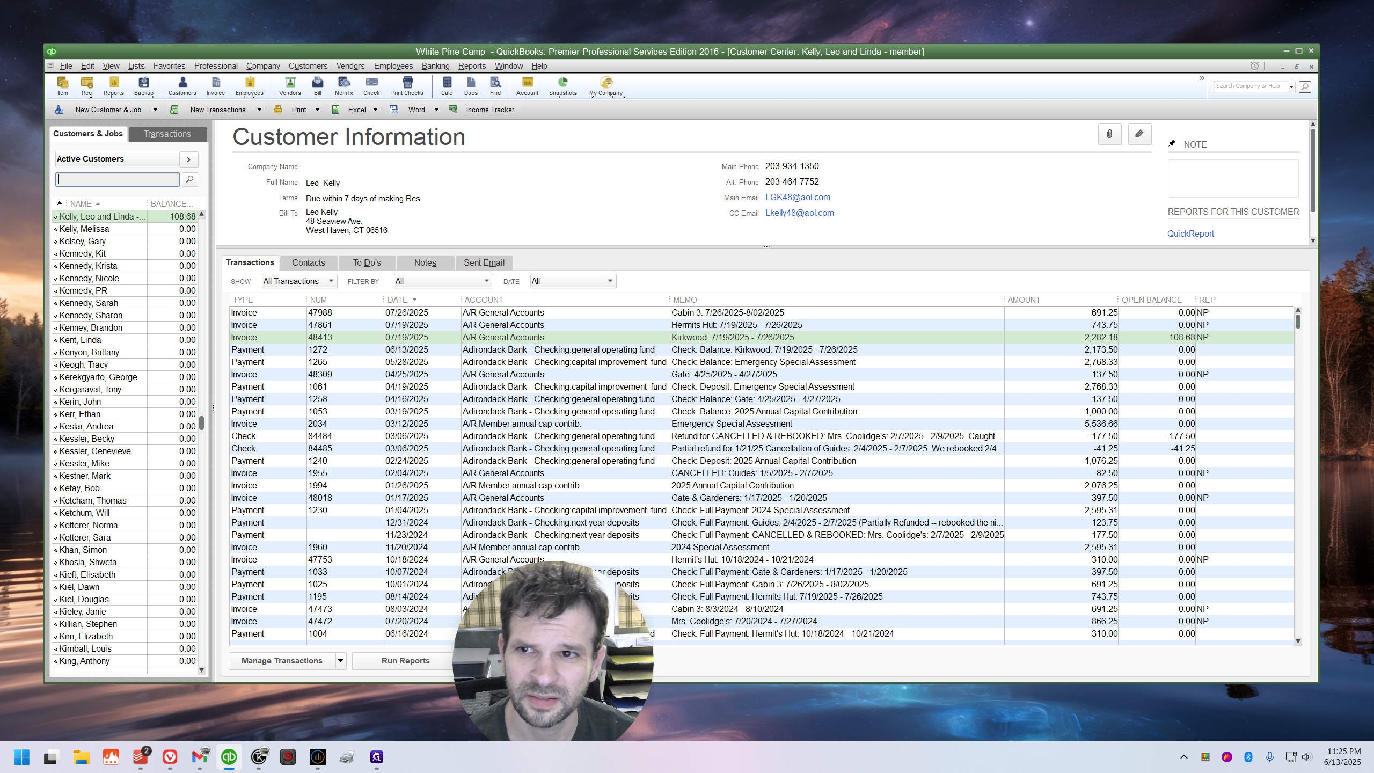This screenshot has width=1374, height=773.
Task: Open the Banking menu
Action: (x=435, y=66)
